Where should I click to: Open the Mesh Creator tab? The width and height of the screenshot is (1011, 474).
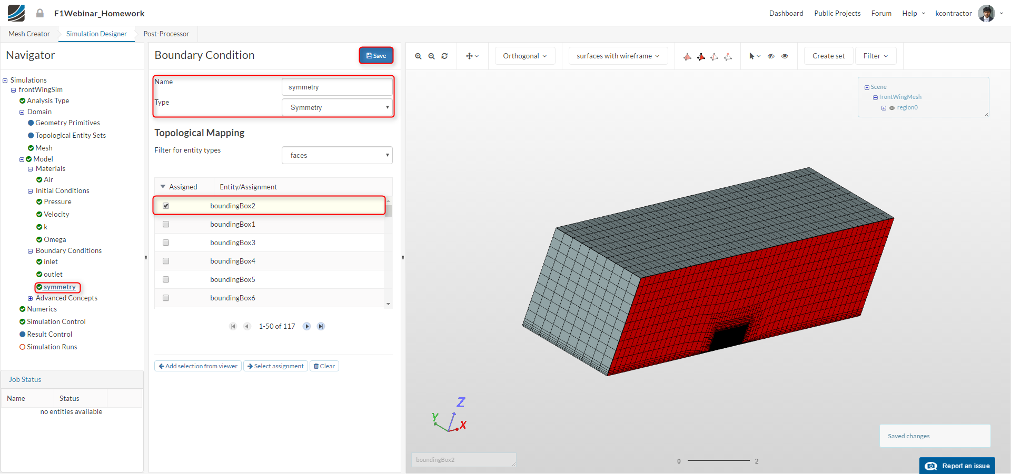tap(29, 34)
